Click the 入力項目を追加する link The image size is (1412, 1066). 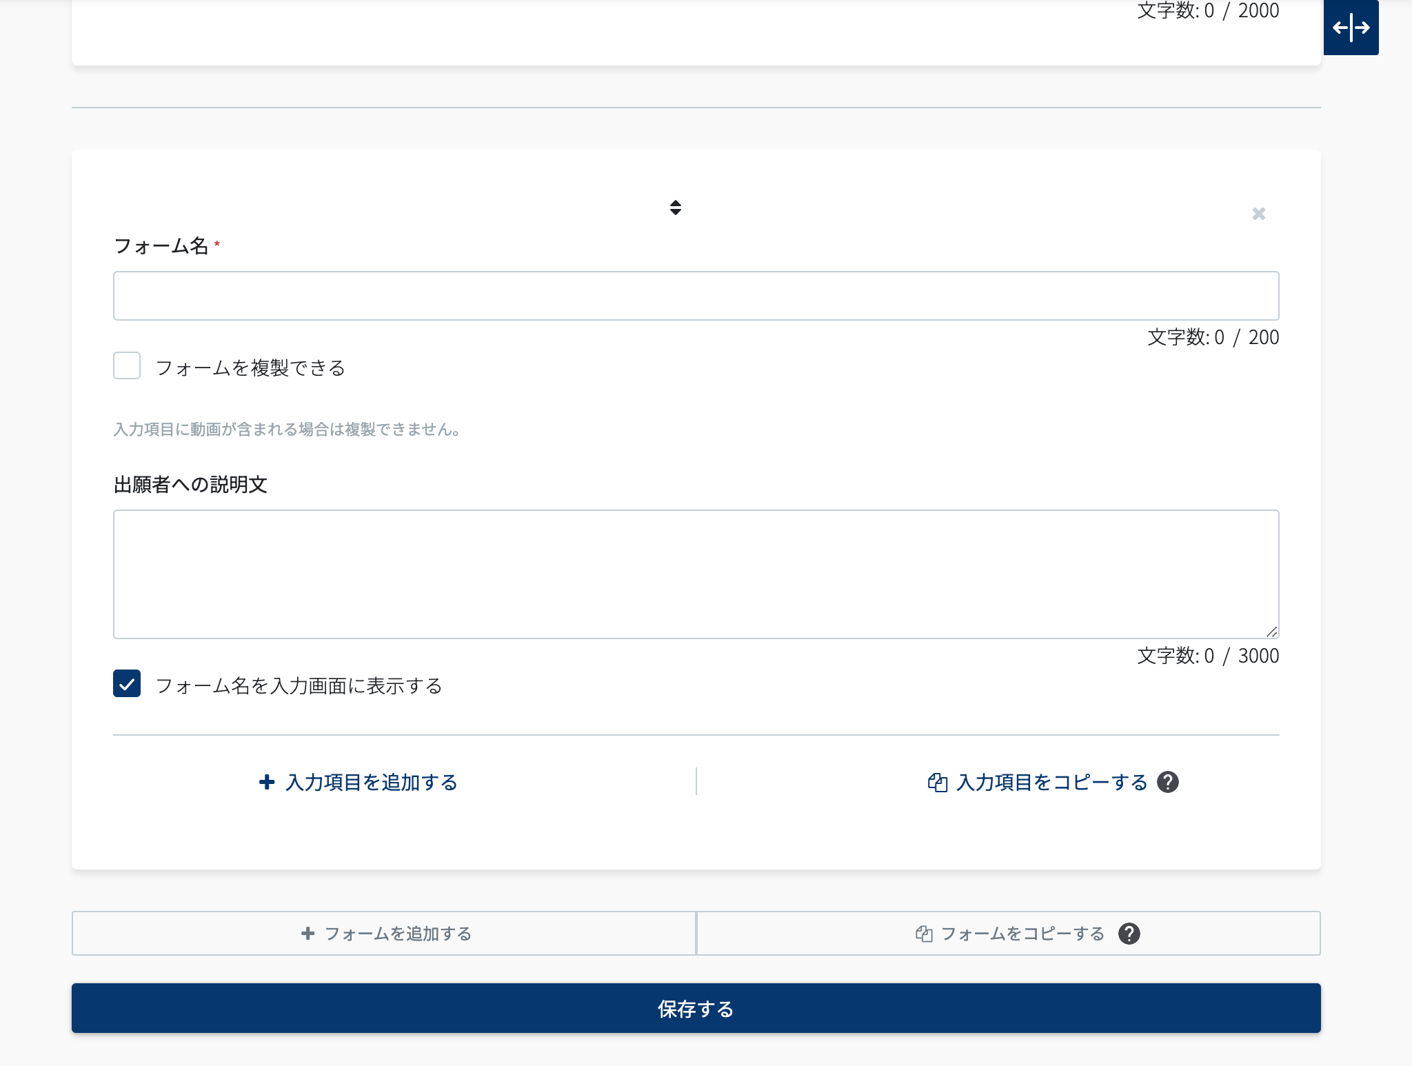[x=371, y=783]
